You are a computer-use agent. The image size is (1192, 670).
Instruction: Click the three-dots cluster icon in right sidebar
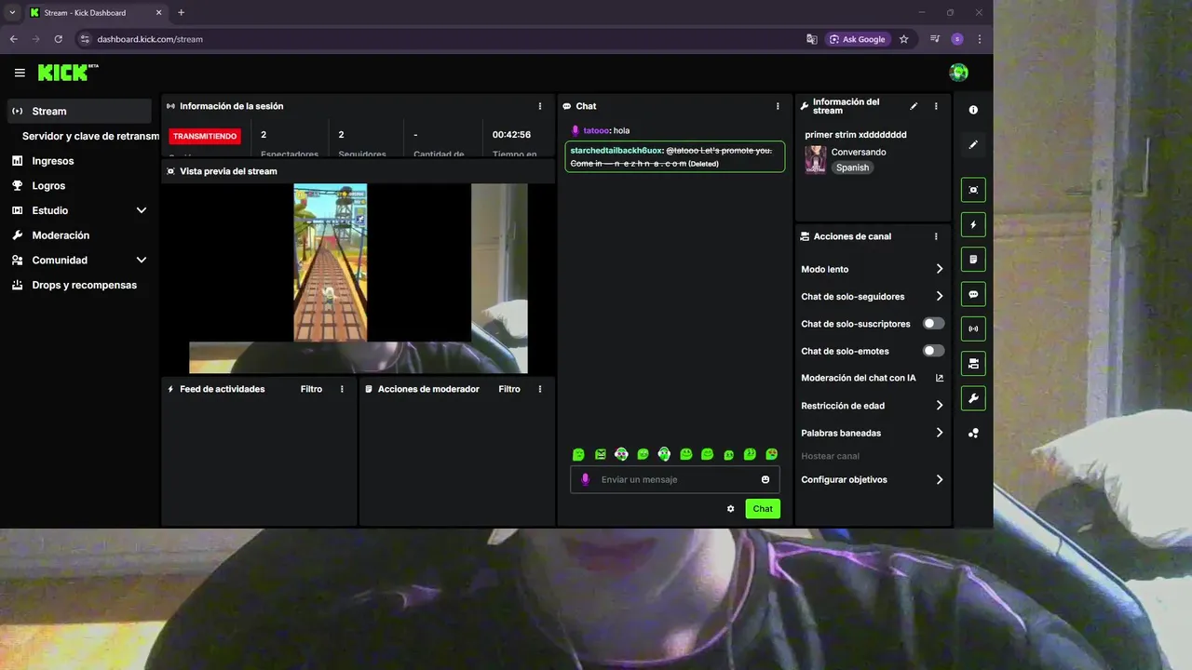click(x=973, y=433)
